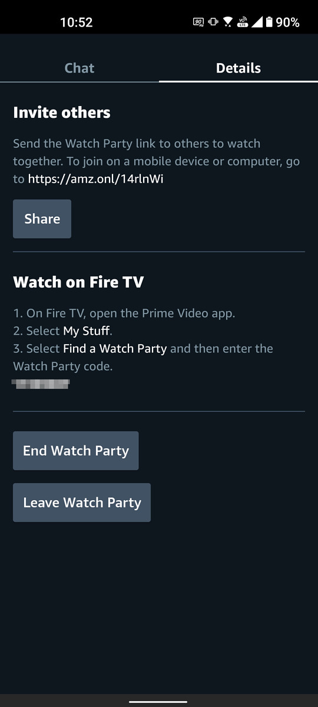The width and height of the screenshot is (318, 707).
Task: Tap the battery icon in status bar
Action: (269, 22)
